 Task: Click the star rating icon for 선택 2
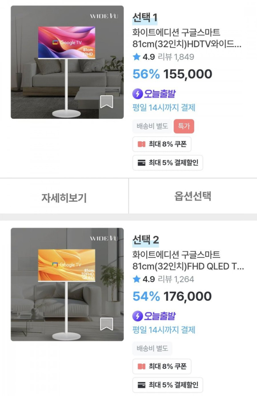pos(136,279)
